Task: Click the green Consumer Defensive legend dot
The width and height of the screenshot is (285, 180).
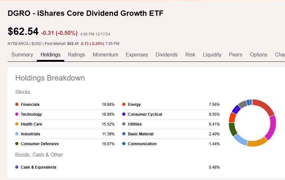Action: pos(17,144)
